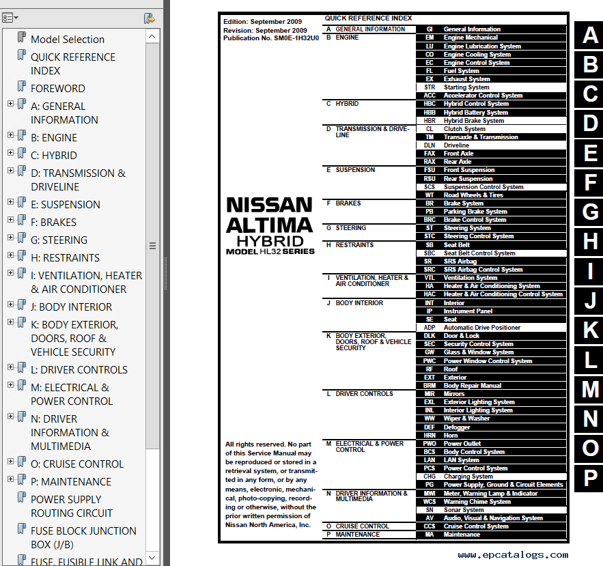Open POWER SUPPLY ROUTING CIRCUIT bookmark
Image resolution: width=603 pixels, height=566 pixels.
pyautogui.click(x=72, y=507)
